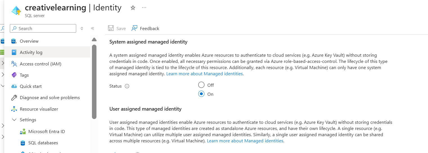The image size is (428, 153).
Task: Click the 'SQL server' subtitle text
Action: click(35, 16)
